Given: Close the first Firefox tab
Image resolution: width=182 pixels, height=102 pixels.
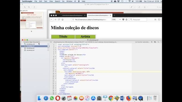Looking at the screenshot, I should [x=85, y=15].
